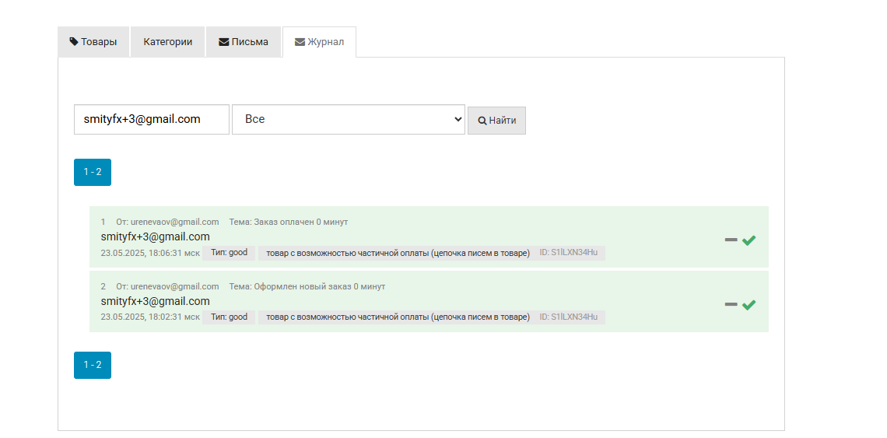Click envelope icon on Журнал tab

300,42
